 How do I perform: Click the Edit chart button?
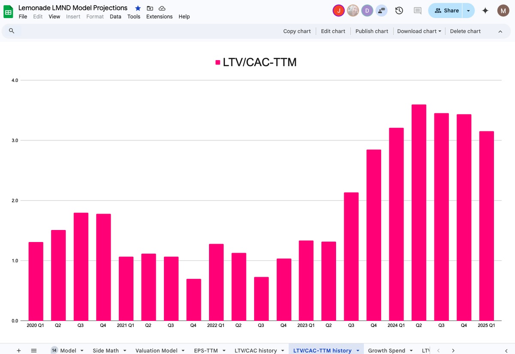click(x=333, y=31)
